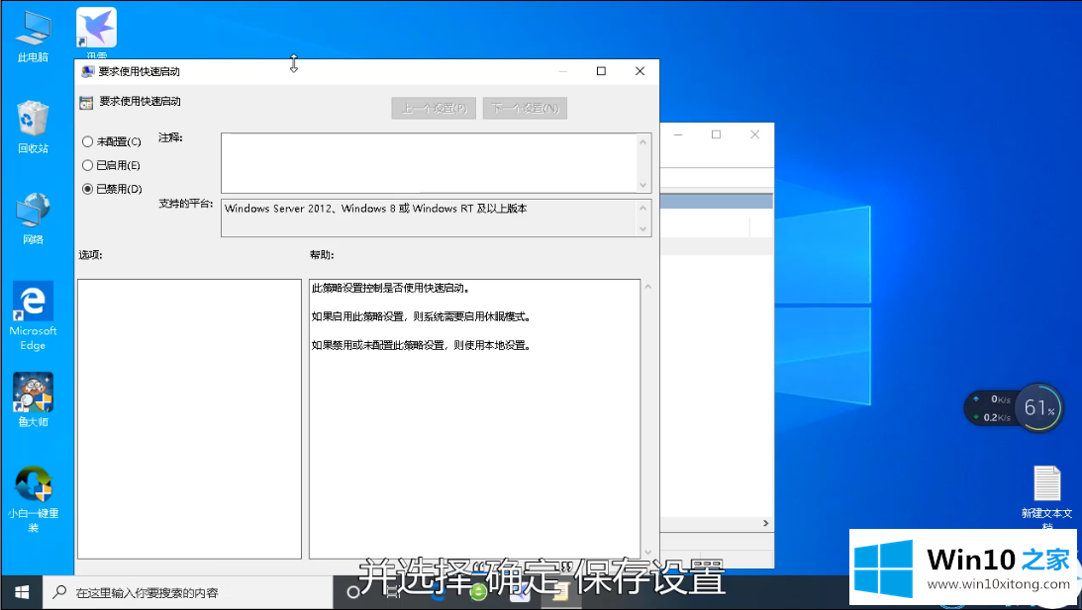Click the taskbar search magnifier icon

60,592
